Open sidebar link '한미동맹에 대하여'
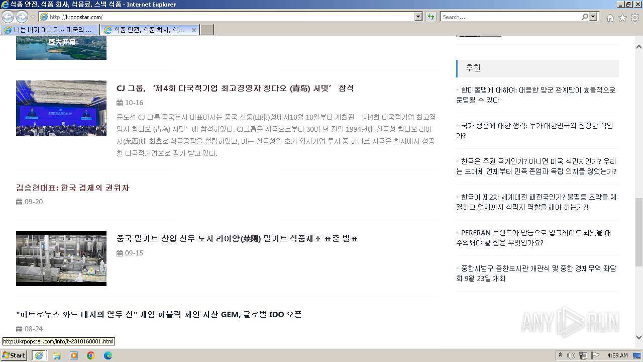643x362 pixels. pyautogui.click(x=536, y=95)
